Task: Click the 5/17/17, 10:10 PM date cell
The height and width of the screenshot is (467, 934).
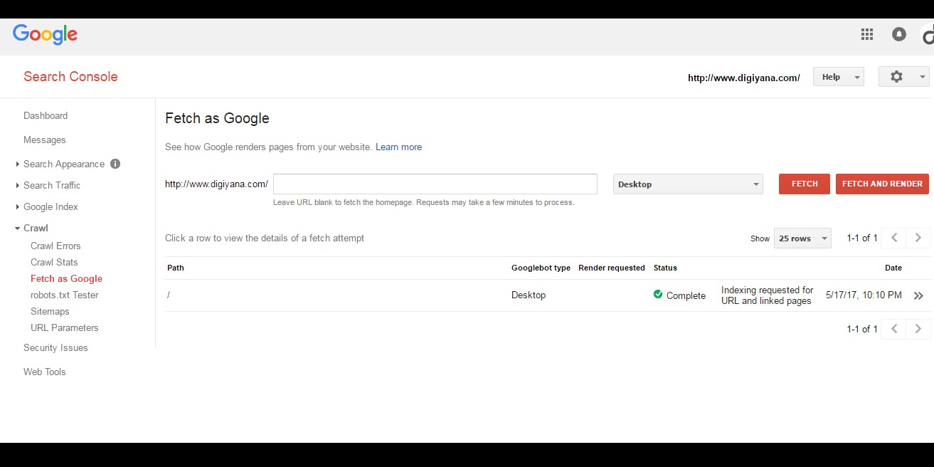Action: click(x=864, y=295)
